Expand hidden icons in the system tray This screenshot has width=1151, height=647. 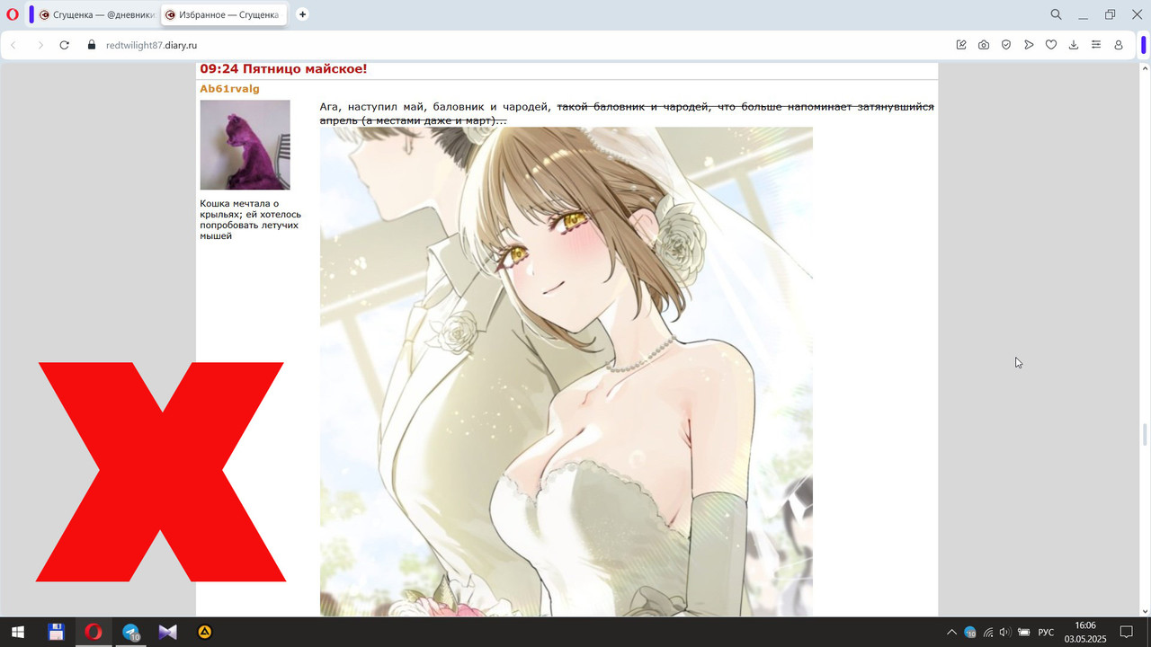951,632
